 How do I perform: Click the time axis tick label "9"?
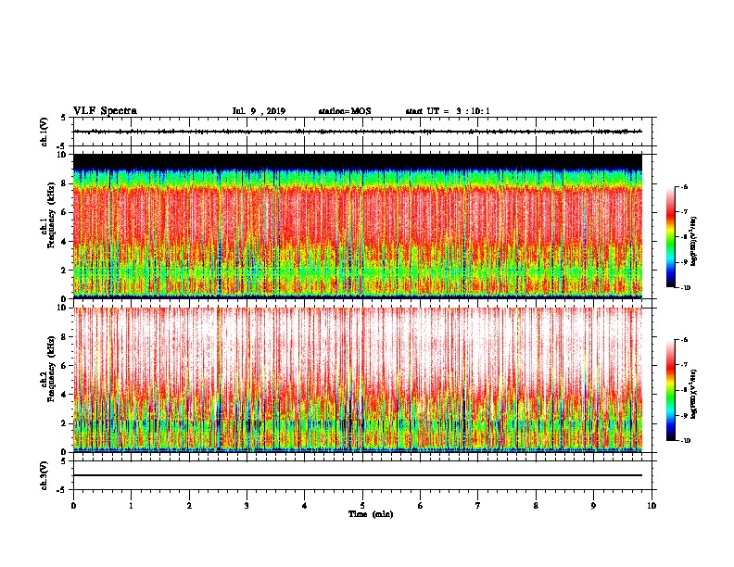pyautogui.click(x=593, y=505)
